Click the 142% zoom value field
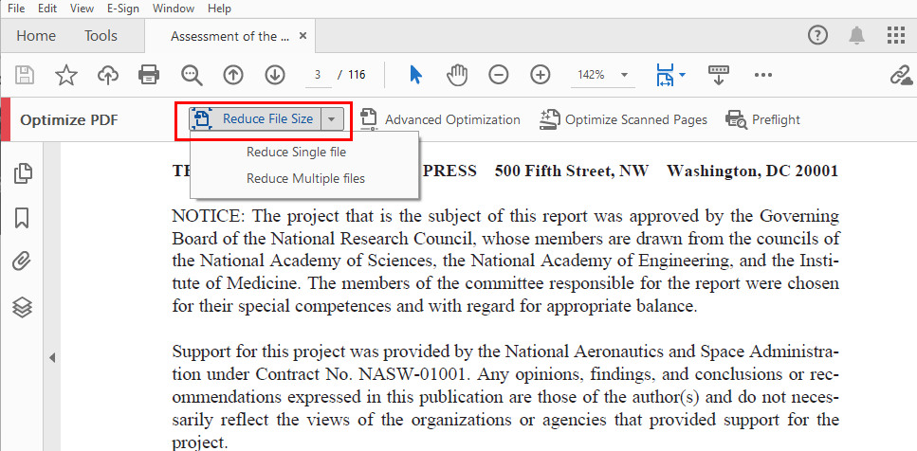This screenshot has width=917, height=451. [591, 75]
